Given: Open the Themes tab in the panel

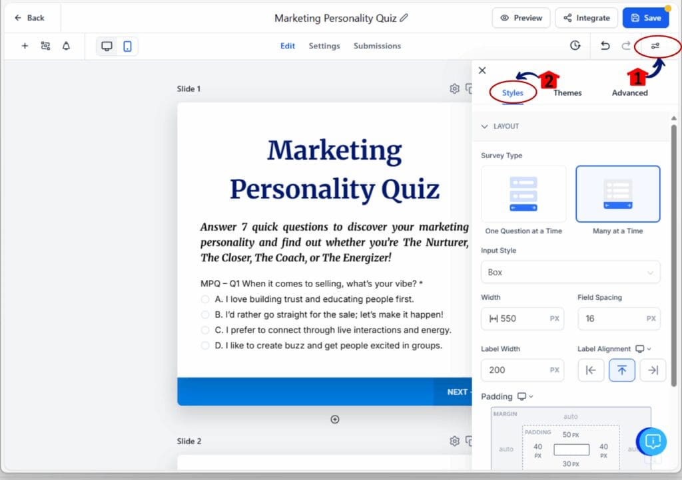Looking at the screenshot, I should click(x=567, y=92).
